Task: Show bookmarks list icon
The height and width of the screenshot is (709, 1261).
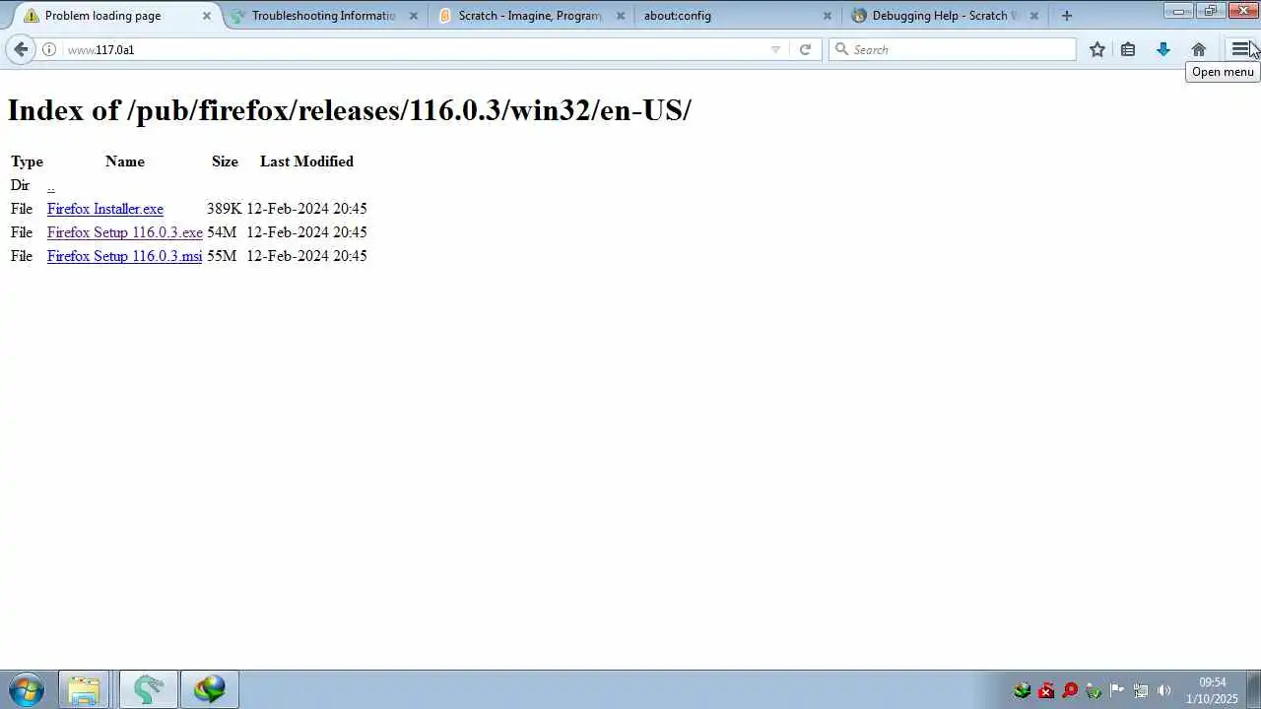Action: tap(1129, 49)
